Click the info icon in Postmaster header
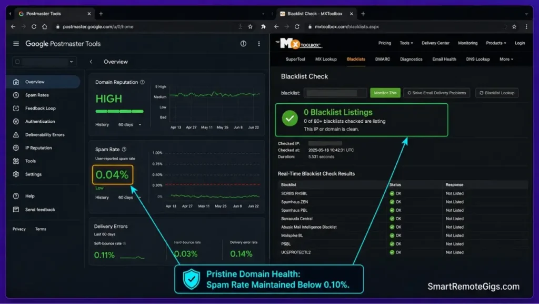 point(243,44)
